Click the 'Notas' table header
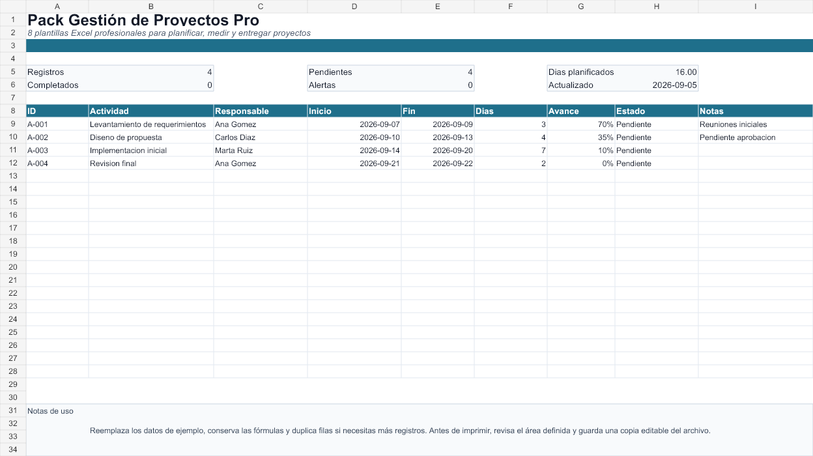 [x=756, y=111]
